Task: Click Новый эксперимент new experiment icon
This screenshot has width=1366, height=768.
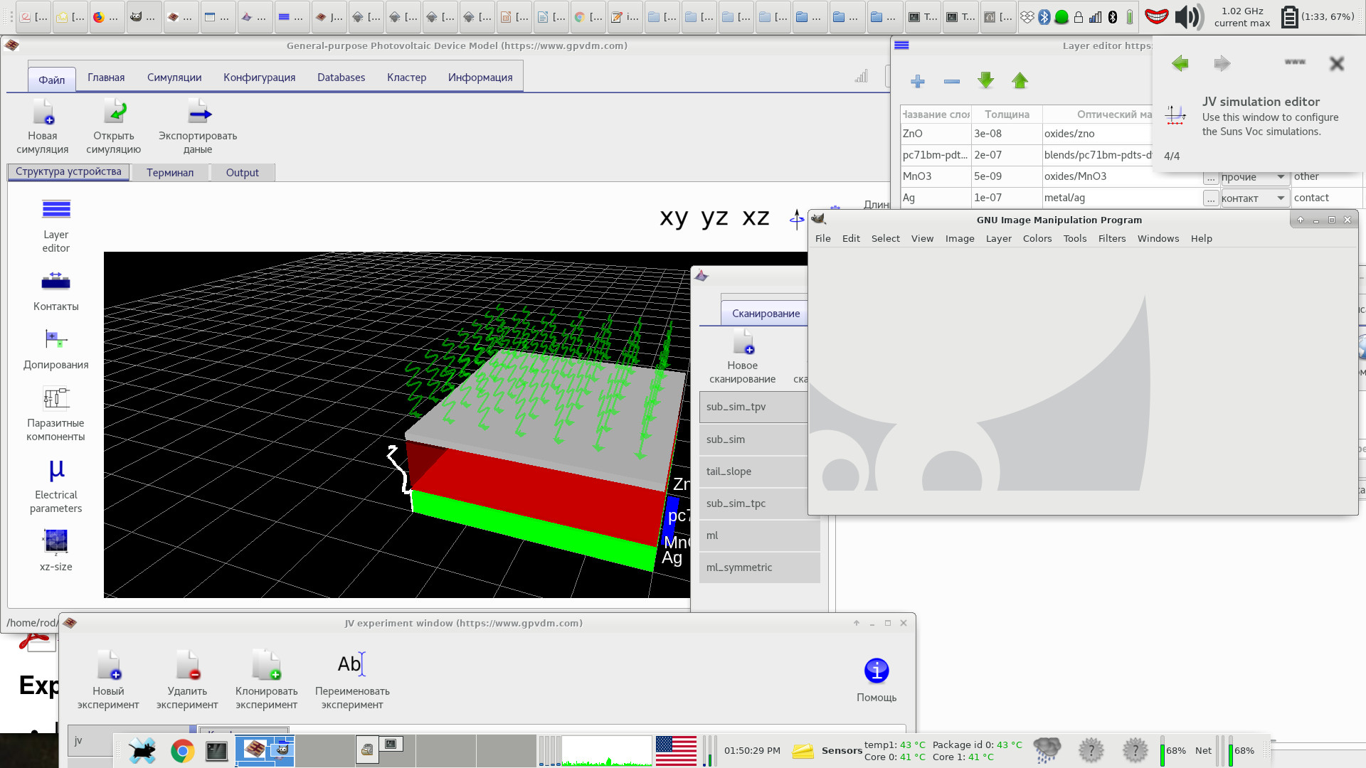Action: [108, 665]
